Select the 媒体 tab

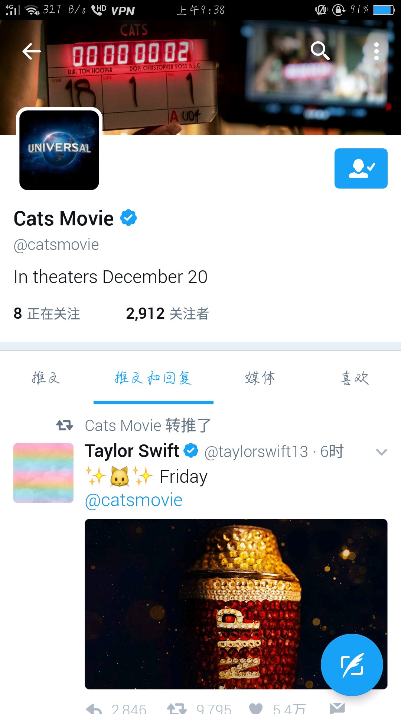[x=260, y=378]
